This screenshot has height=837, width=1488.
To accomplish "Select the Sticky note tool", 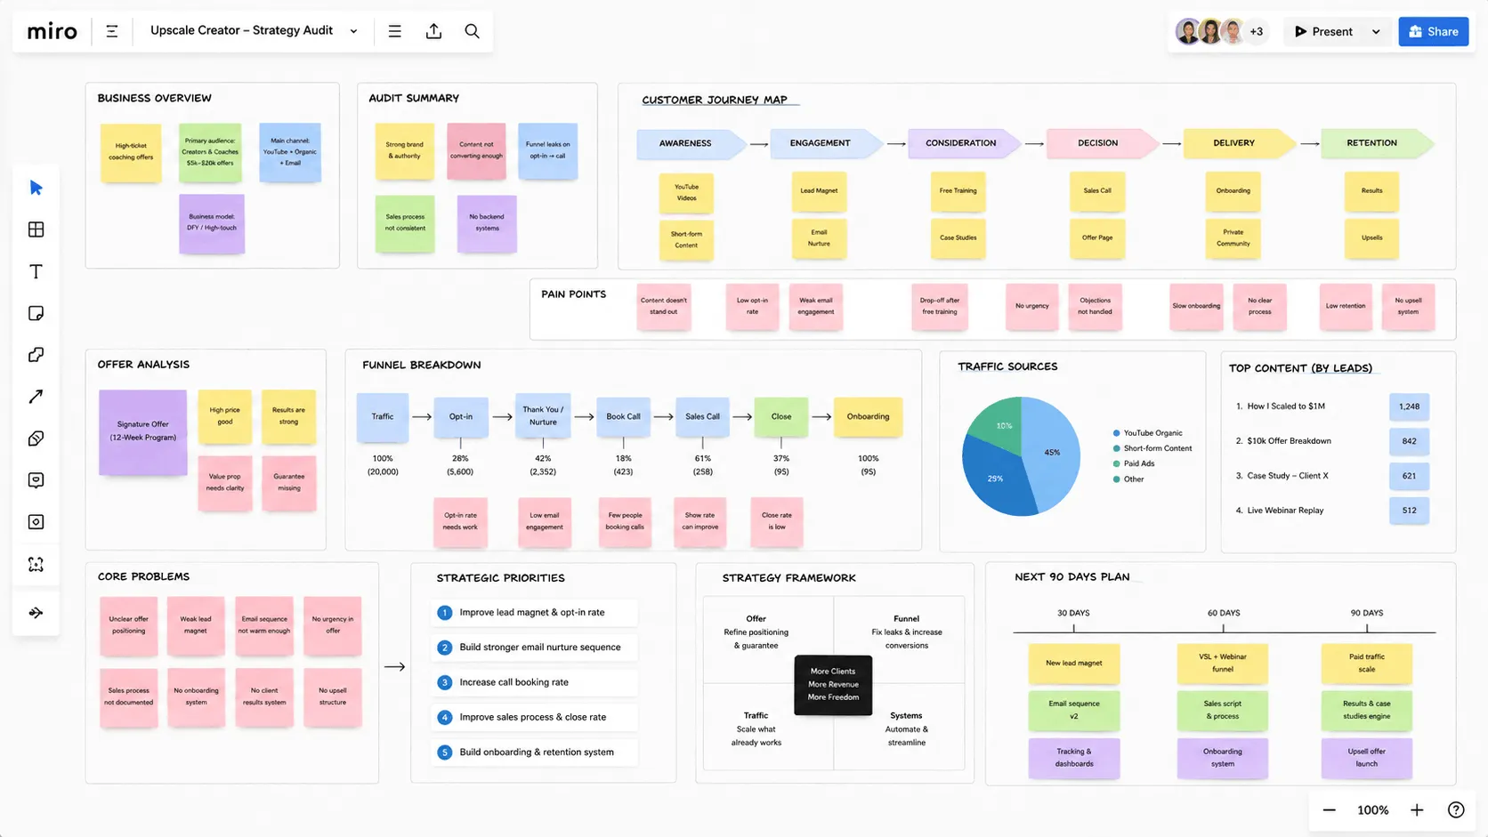I will click(36, 313).
